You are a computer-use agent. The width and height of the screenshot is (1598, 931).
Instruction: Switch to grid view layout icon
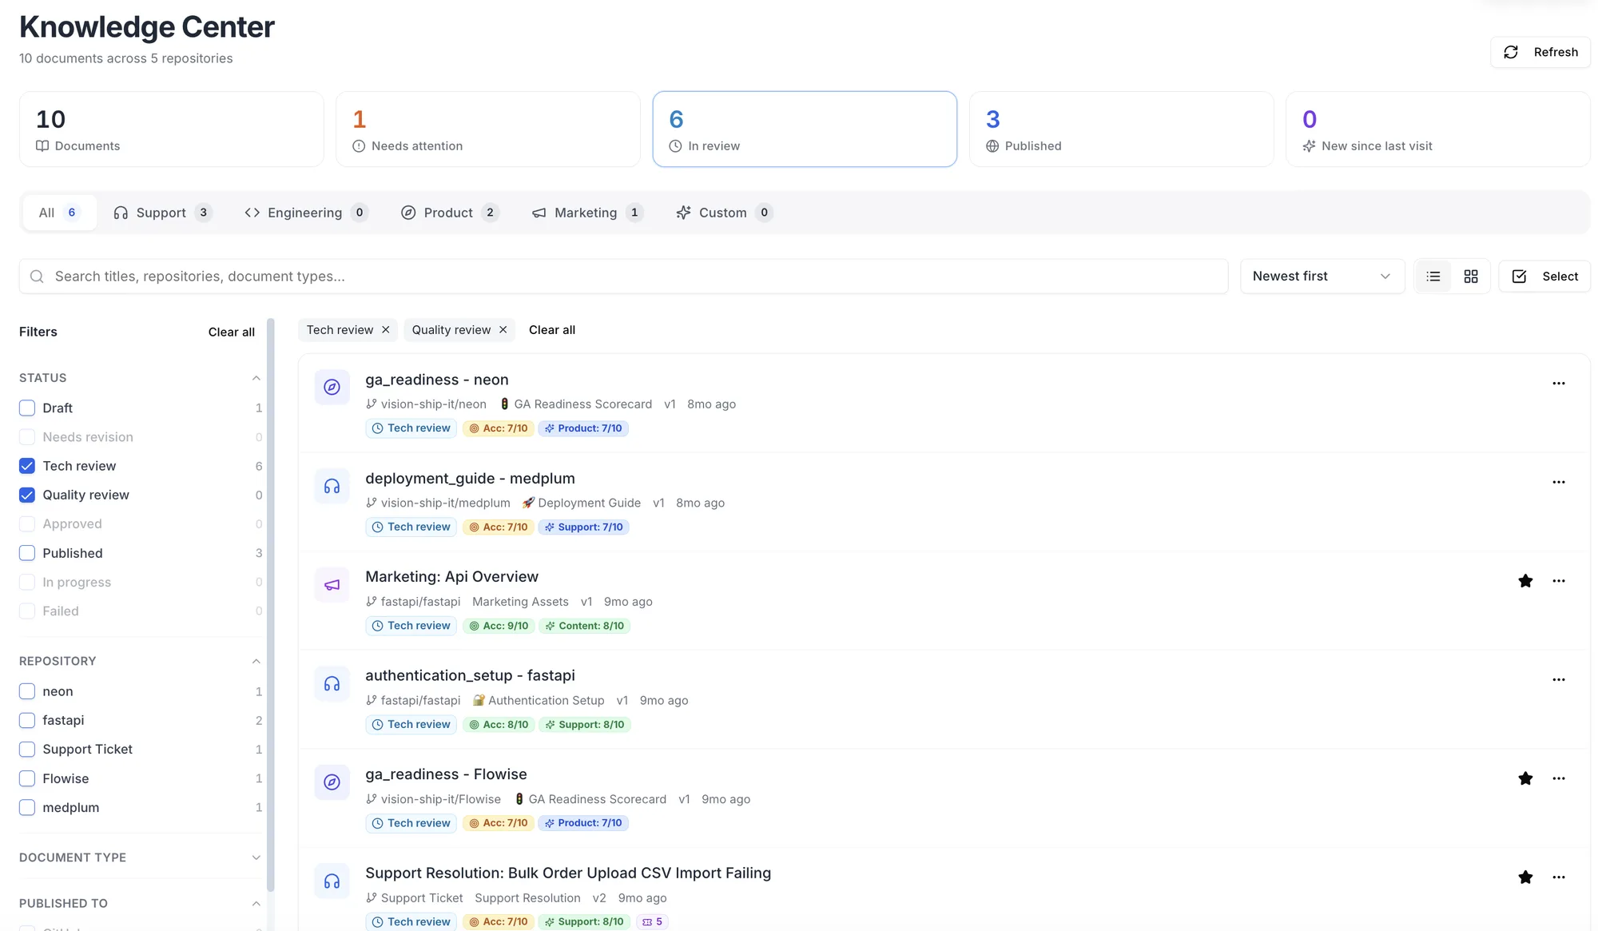[x=1470, y=277]
